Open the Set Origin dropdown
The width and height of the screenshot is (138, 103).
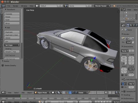[12, 45]
